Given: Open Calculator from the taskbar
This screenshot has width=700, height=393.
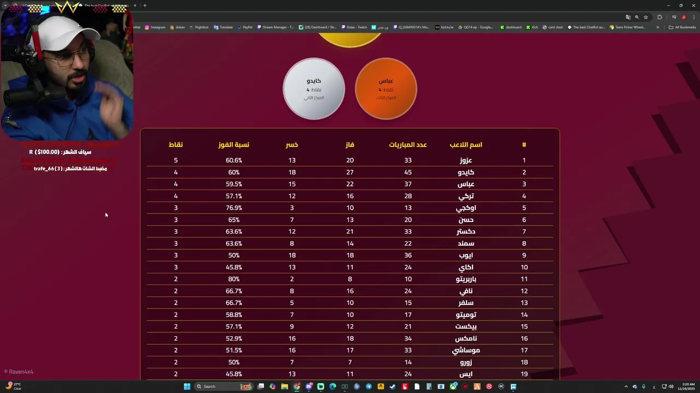Looking at the screenshot, I should pyautogui.click(x=429, y=386).
